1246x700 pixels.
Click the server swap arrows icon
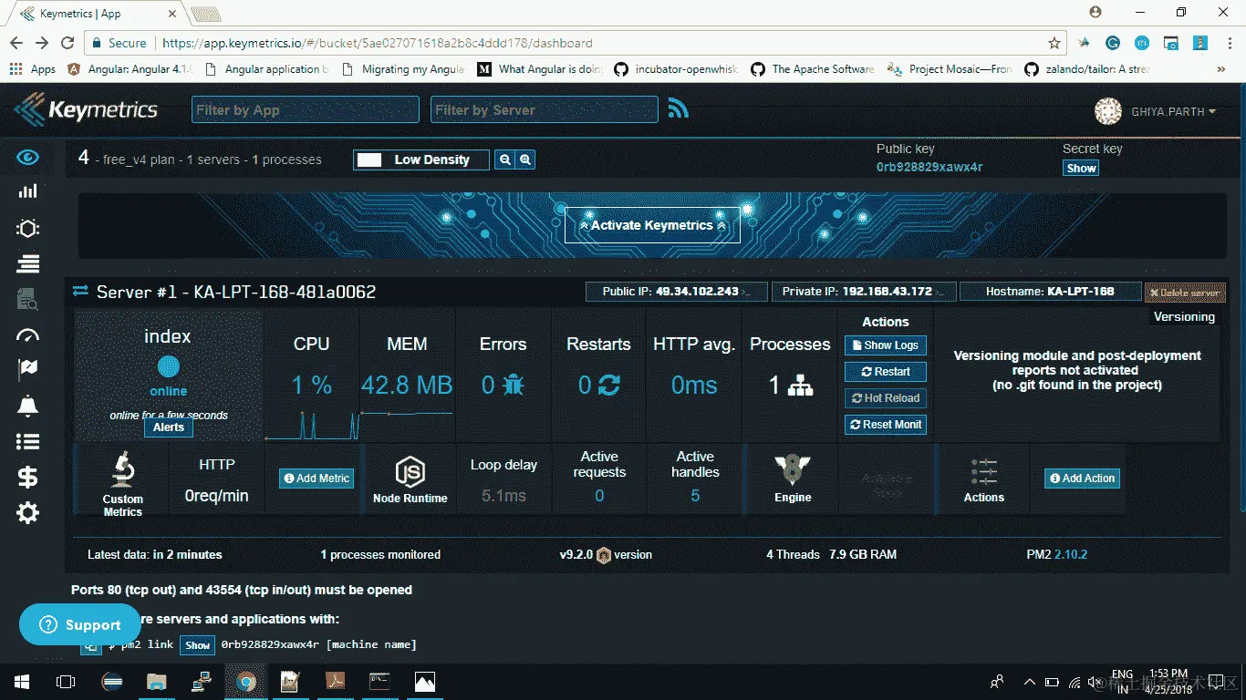point(80,291)
